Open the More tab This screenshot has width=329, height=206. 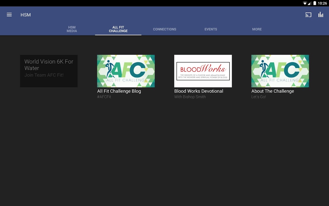tap(257, 29)
